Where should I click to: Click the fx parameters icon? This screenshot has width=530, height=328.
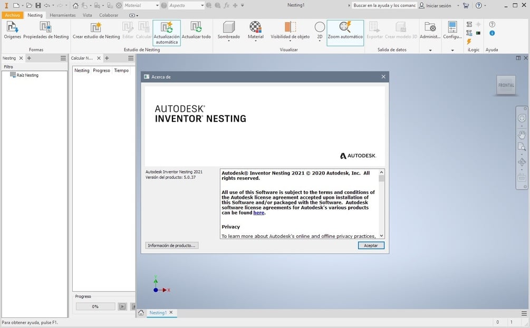point(226,5)
